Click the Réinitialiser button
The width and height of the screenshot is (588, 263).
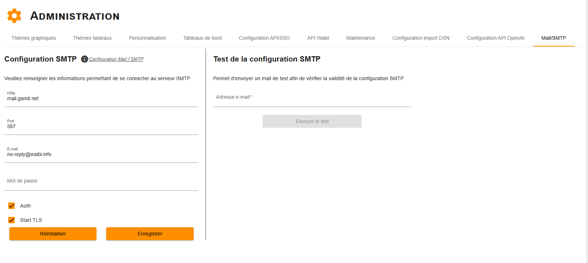coord(53,234)
